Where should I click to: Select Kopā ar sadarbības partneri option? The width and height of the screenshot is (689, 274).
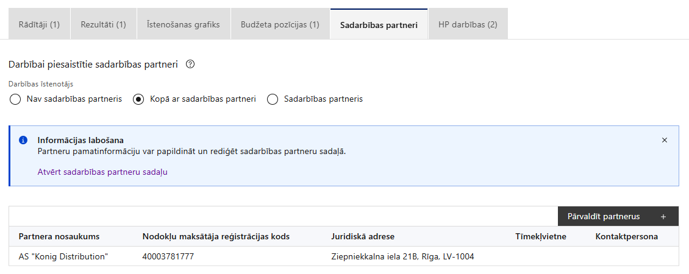click(x=139, y=99)
